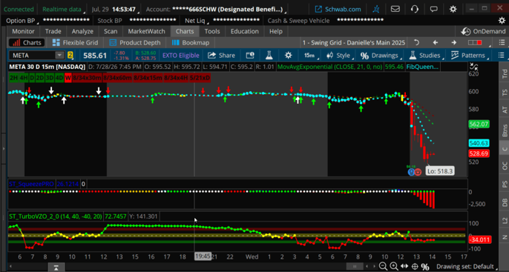Image resolution: width=509 pixels, height=272 pixels.
Task: Click the zoom in magnifier icon
Action: (394, 266)
